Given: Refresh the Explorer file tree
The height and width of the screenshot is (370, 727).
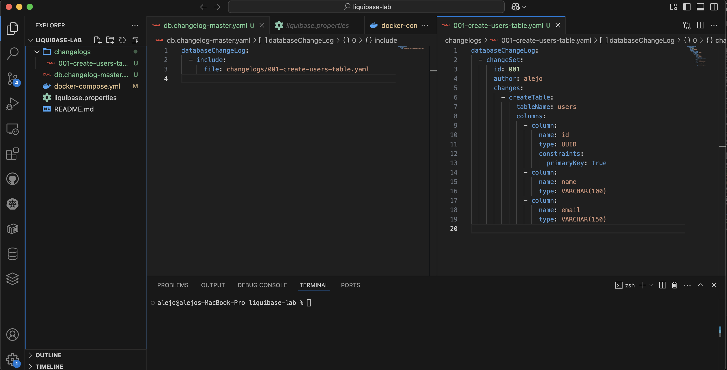Looking at the screenshot, I should (122, 40).
